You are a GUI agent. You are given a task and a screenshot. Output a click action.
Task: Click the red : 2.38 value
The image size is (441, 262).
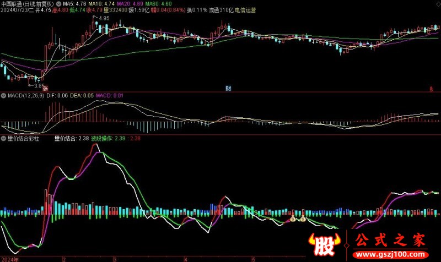coord(134,139)
